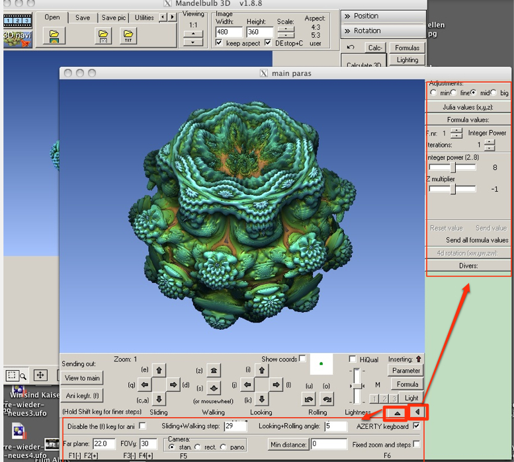Viewport: 514px width, 462px height.
Task: Click the animation filmstrip icon
Action: tap(18, 20)
